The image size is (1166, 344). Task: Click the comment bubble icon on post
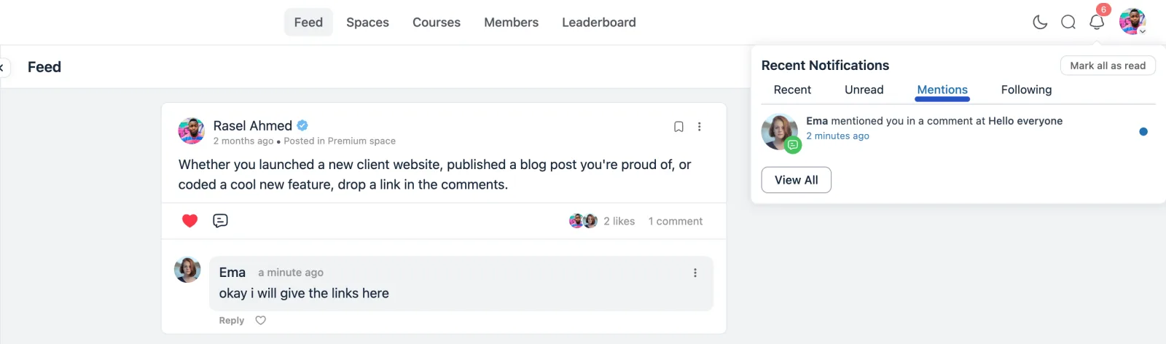click(x=220, y=221)
